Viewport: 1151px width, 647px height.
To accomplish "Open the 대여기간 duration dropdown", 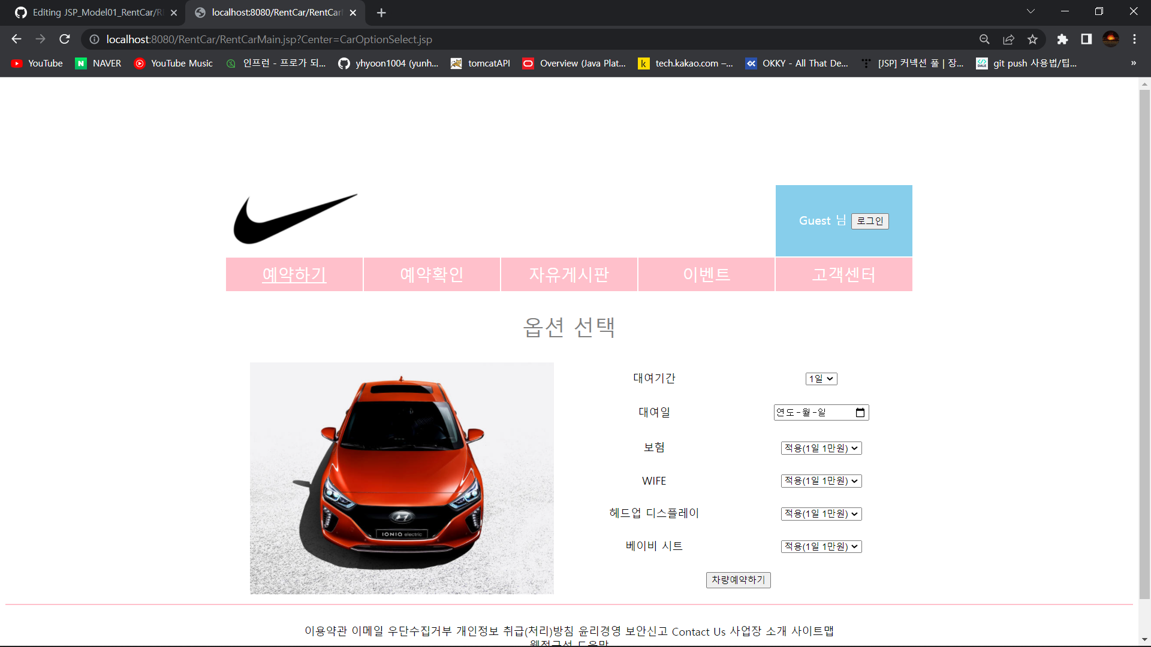I will pos(821,379).
